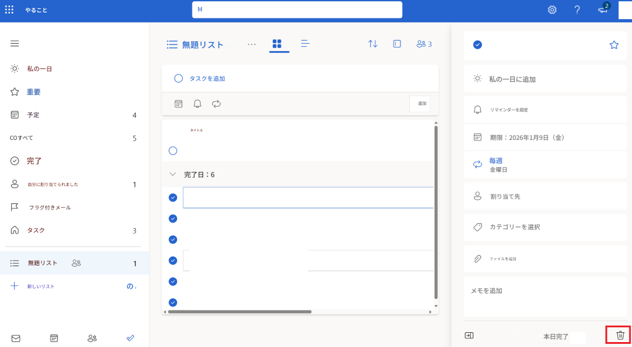The image size is (632, 347).
Task: Open To Do checkmark icon in bottom bar
Action: (x=130, y=338)
